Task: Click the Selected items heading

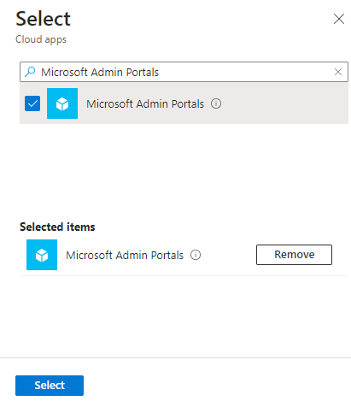Action: (x=57, y=227)
